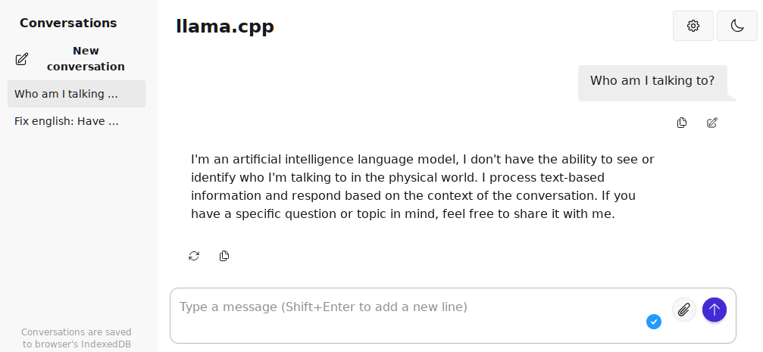This screenshot has width=763, height=352.
Task: Click blank sidebar space below the conversation list
Action: (78, 223)
